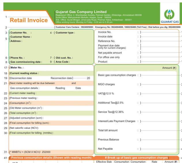Click the 'Invoice No.' label
The image size is (182, 163).
click(x=105, y=32)
